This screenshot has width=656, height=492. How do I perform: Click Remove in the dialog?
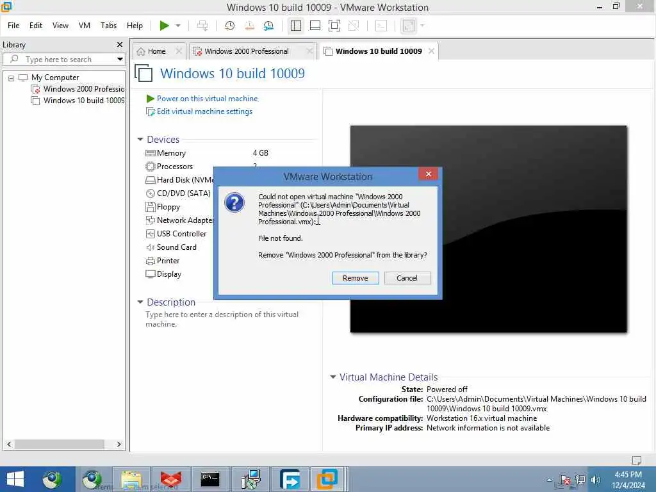point(355,278)
